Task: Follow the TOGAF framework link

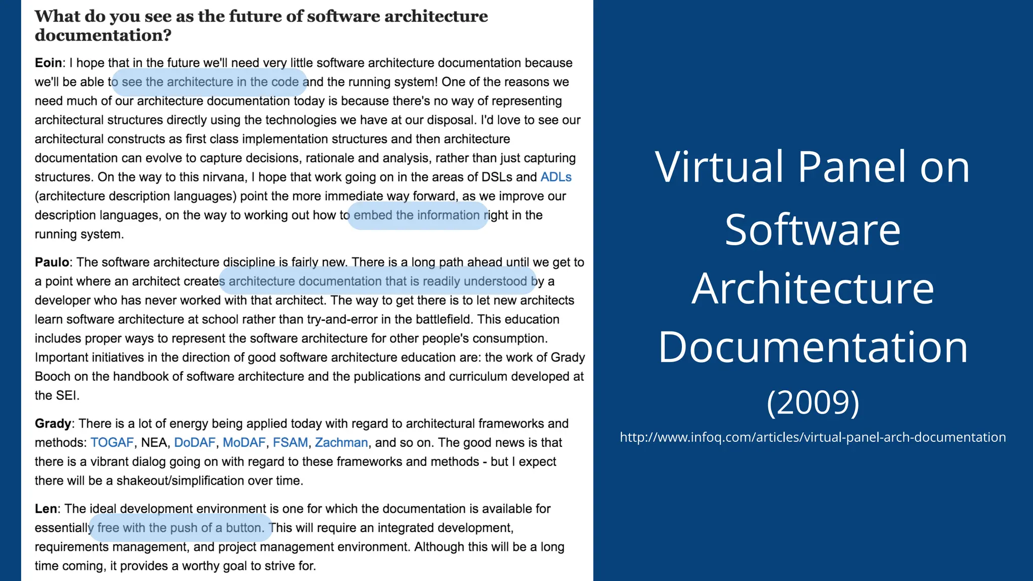Action: coord(112,442)
